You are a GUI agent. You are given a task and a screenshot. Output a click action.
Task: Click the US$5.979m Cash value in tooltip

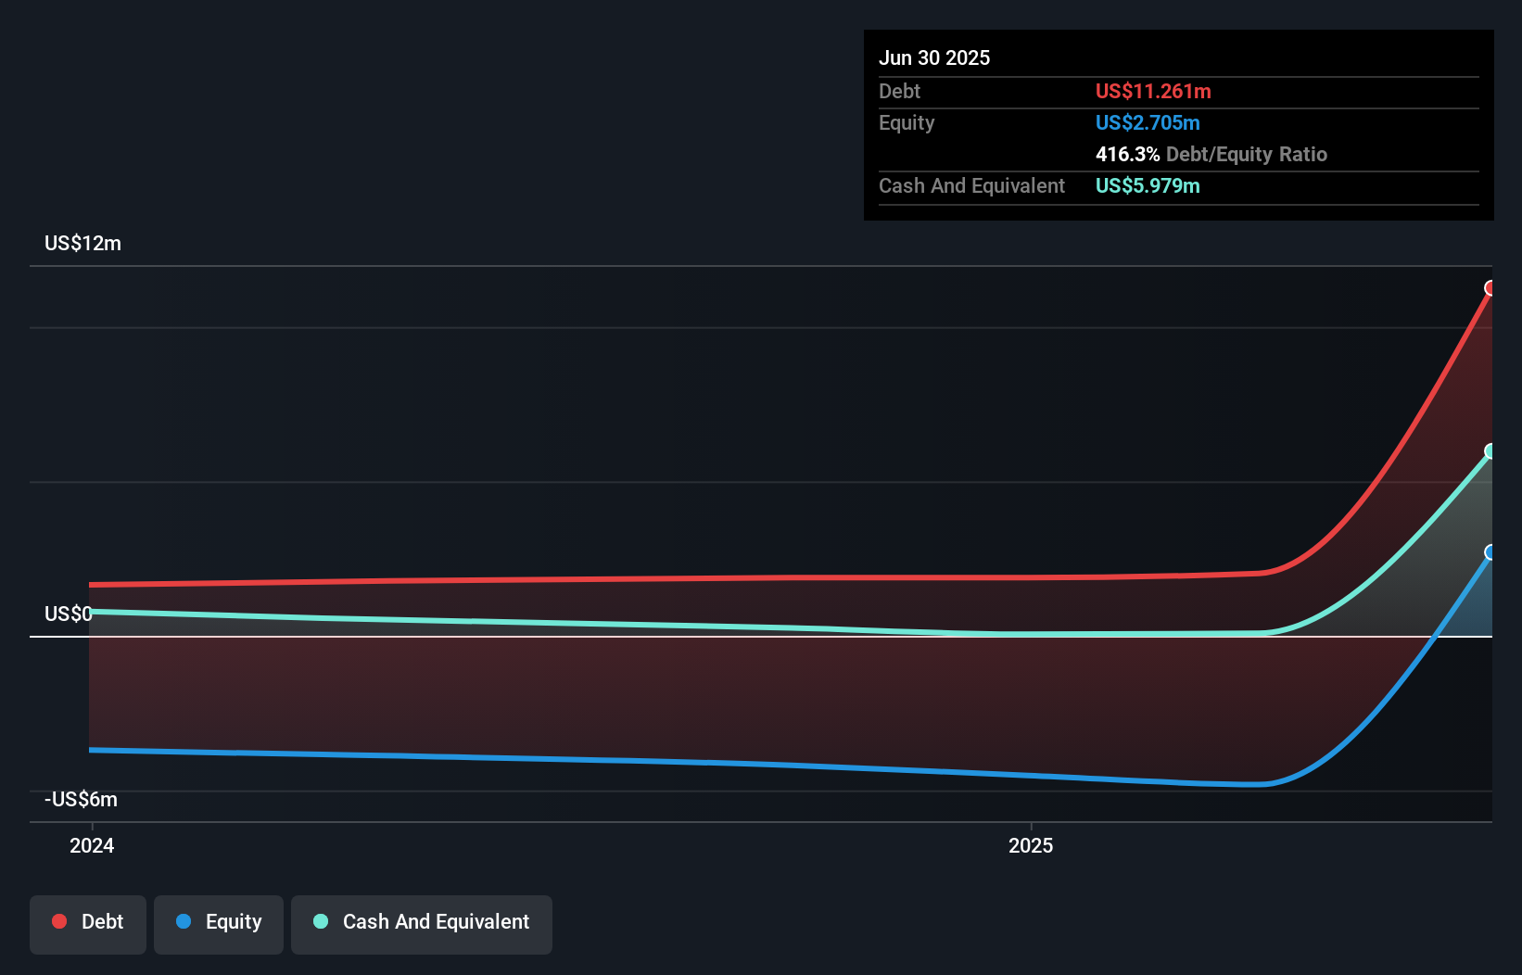point(1147,185)
